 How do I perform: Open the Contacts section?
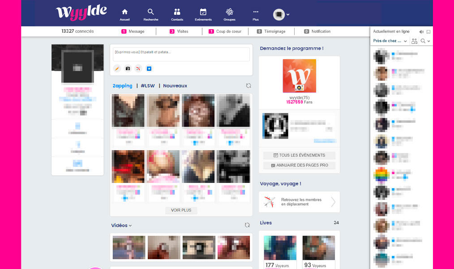pyautogui.click(x=177, y=14)
